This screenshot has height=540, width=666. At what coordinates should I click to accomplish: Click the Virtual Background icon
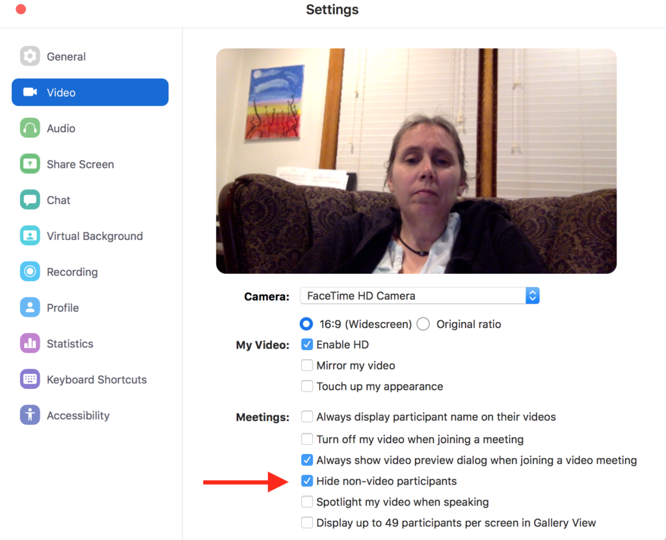point(30,236)
